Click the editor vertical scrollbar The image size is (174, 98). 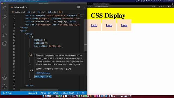pyautogui.click(x=85, y=35)
